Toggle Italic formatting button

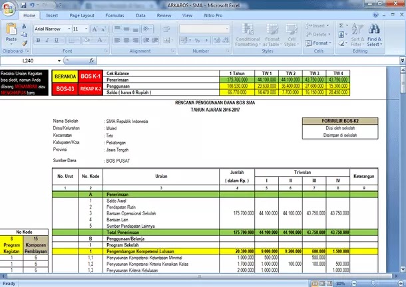pos(47,40)
